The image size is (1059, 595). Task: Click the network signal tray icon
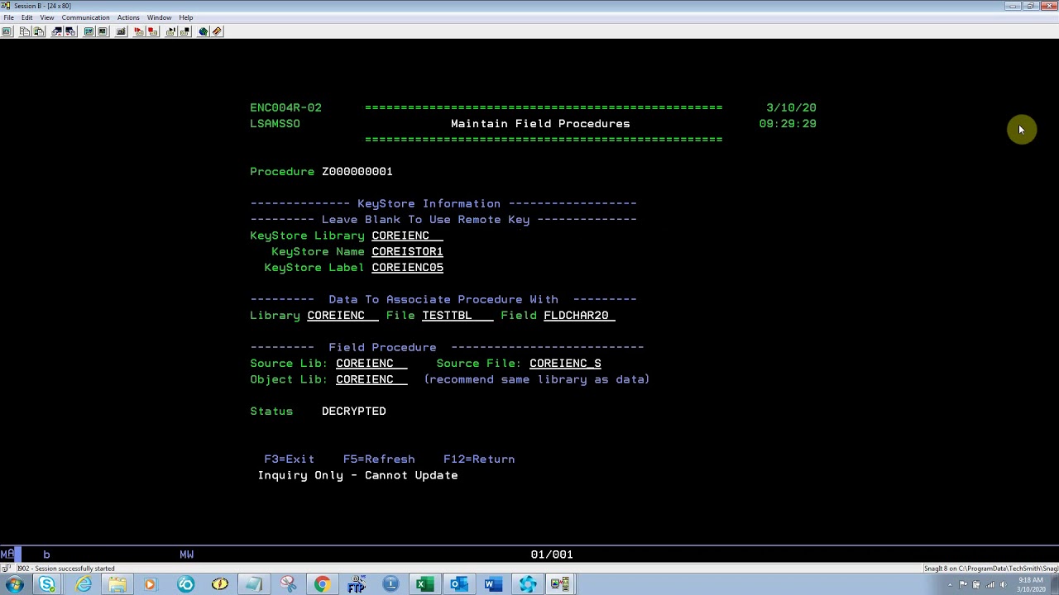pyautogui.click(x=990, y=584)
